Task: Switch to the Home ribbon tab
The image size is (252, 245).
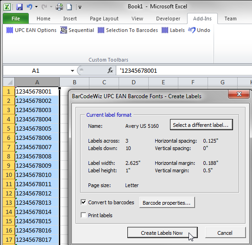Action: pyautogui.click(x=44, y=19)
